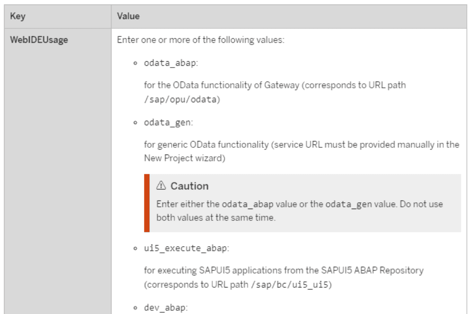Click the bullet beside ui5_execute_abap
The image size is (474, 314).
[135, 249]
